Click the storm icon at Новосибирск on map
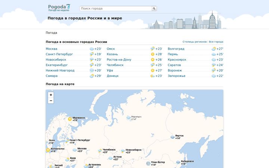Screen dimensions: 269x168 (x=123, y=151)
